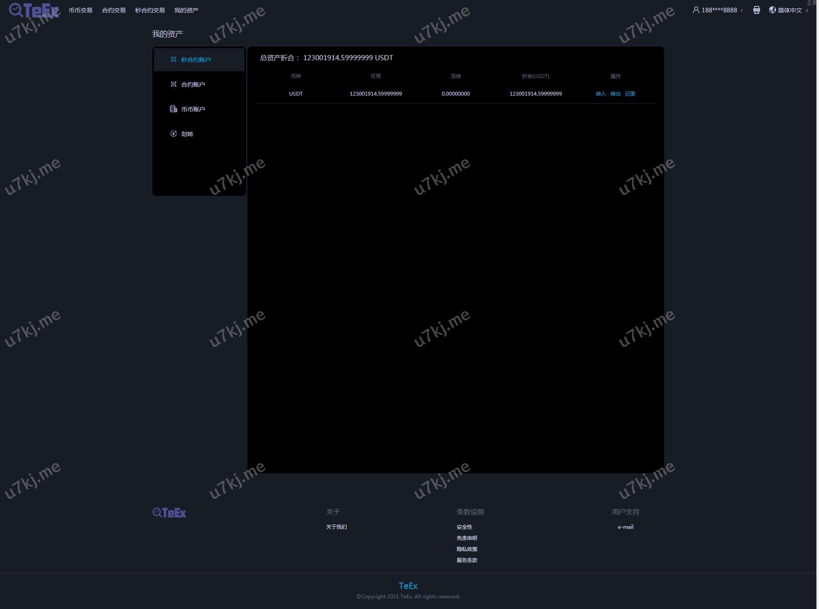Click the 秒合约账户 sidebar icon
This screenshot has height=609, width=819.
click(173, 59)
